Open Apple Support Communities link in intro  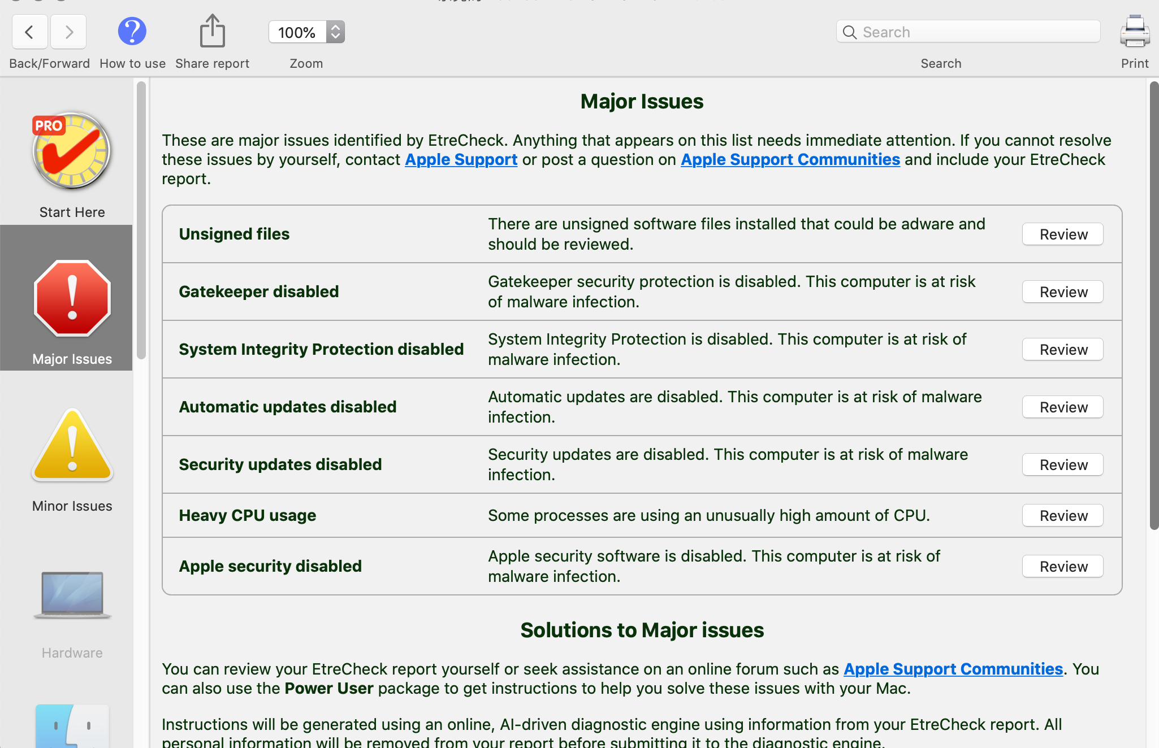tap(790, 160)
